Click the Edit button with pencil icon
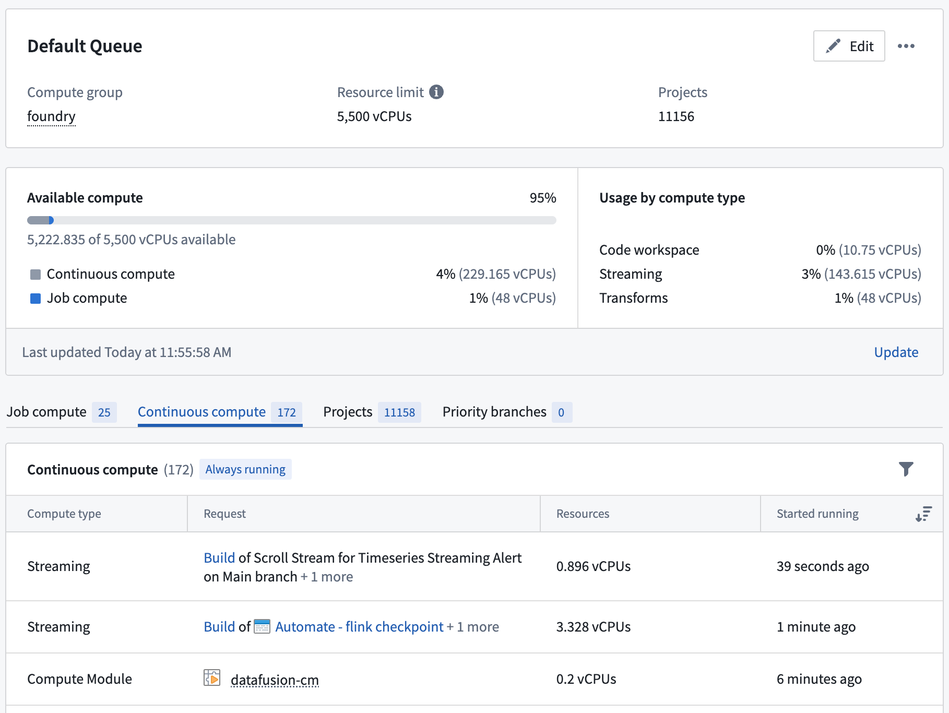 (849, 46)
